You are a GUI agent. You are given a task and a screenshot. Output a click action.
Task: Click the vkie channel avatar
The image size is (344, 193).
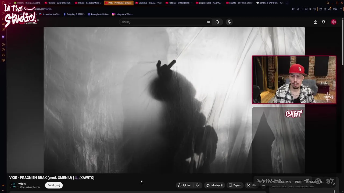point(13,185)
